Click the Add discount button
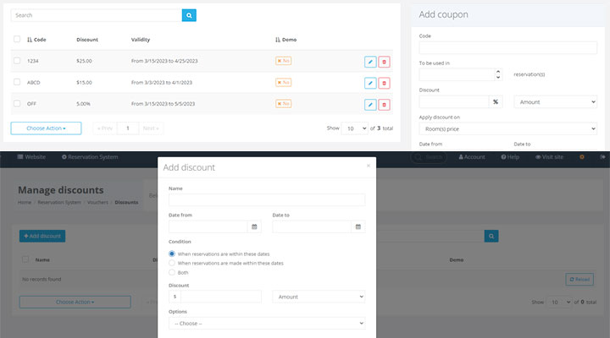 (42, 236)
